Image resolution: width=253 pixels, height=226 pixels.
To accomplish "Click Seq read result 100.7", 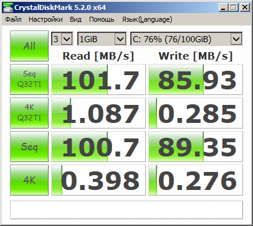I will click(98, 147).
